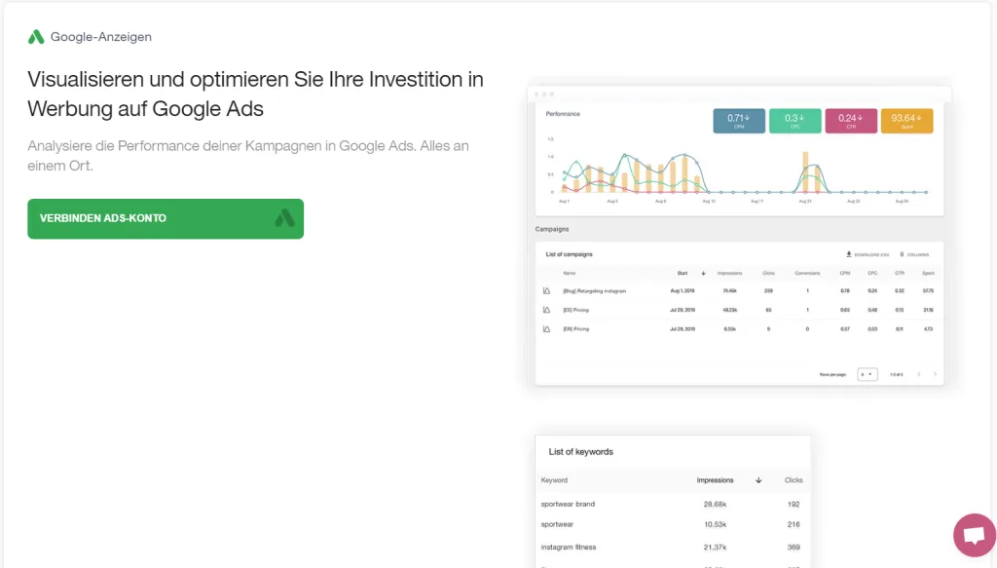
Task: Select the orange Spent metric card
Action: (x=906, y=121)
